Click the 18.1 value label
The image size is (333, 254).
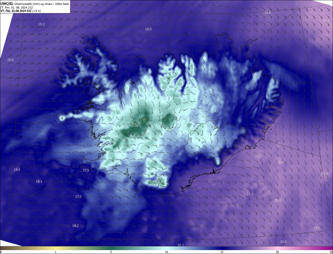pos(39,182)
